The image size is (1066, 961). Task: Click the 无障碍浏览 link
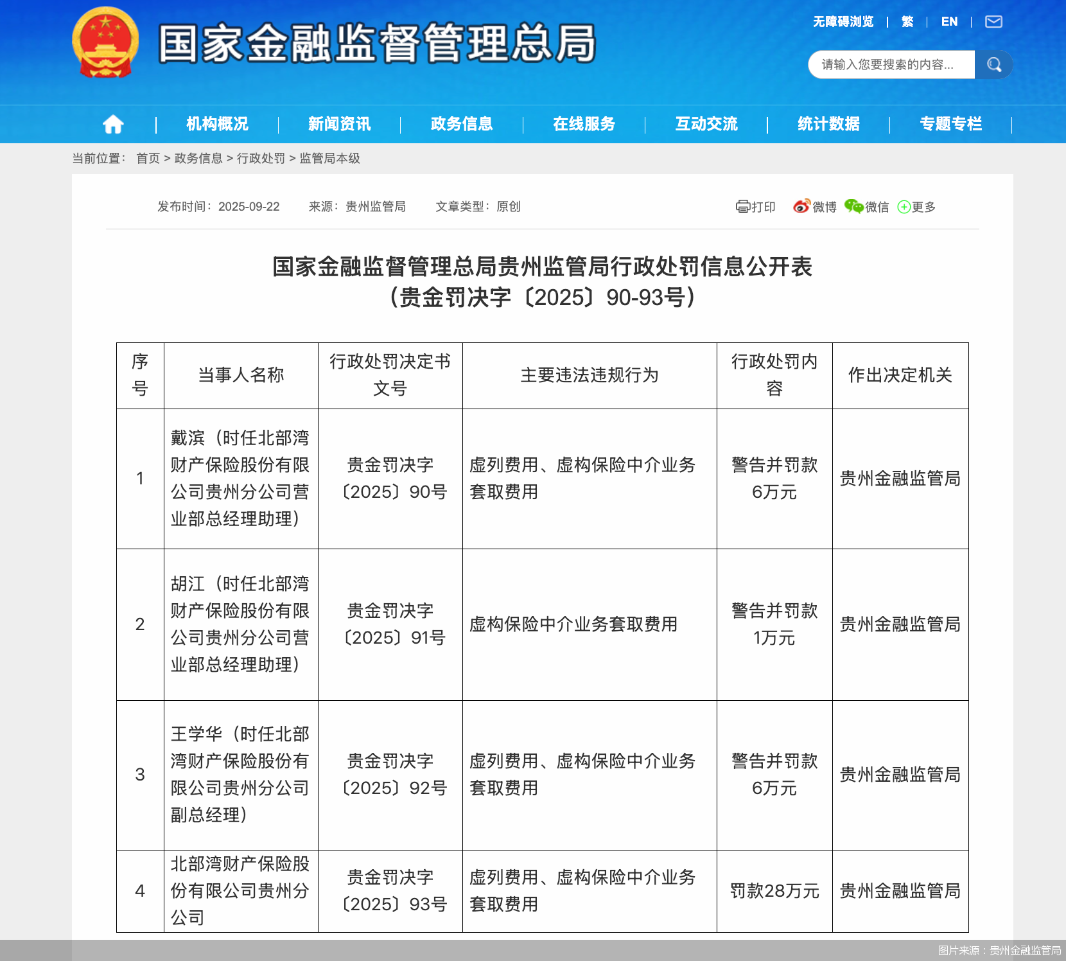843,22
